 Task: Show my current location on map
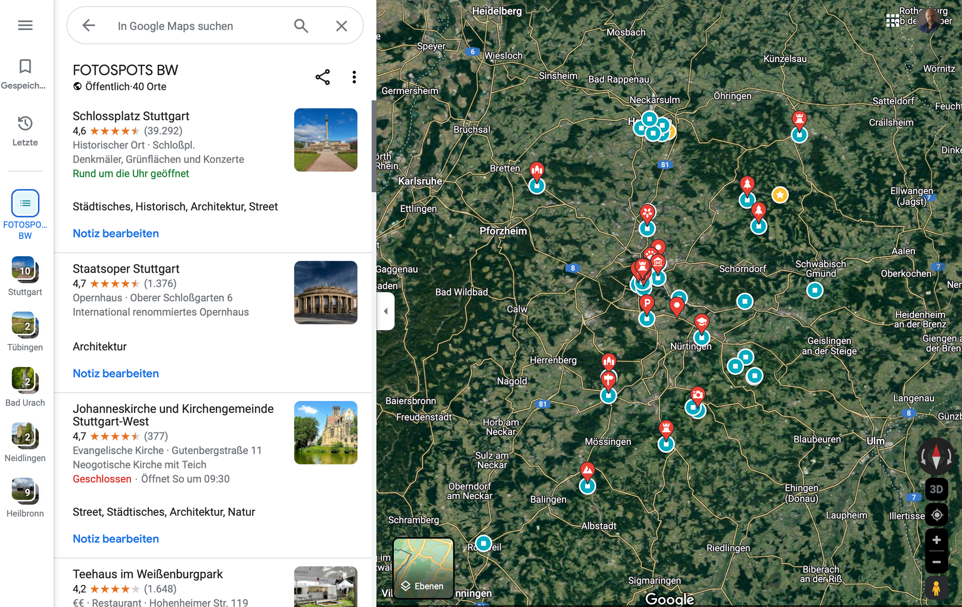(x=936, y=515)
